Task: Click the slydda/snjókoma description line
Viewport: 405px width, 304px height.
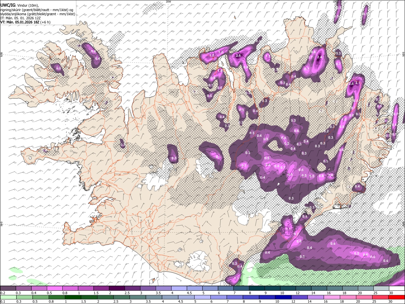Action: (x=38, y=14)
